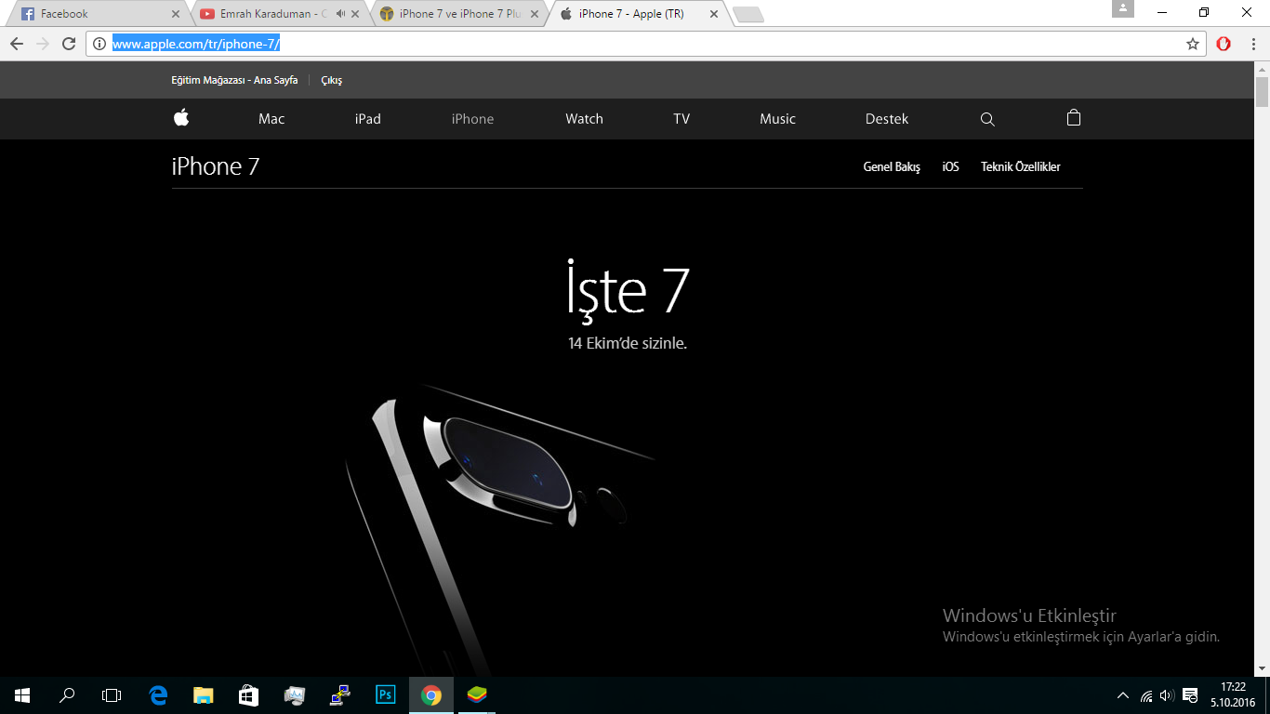Image resolution: width=1270 pixels, height=714 pixels.
Task: Click the Çıkış link
Action: [x=332, y=80]
